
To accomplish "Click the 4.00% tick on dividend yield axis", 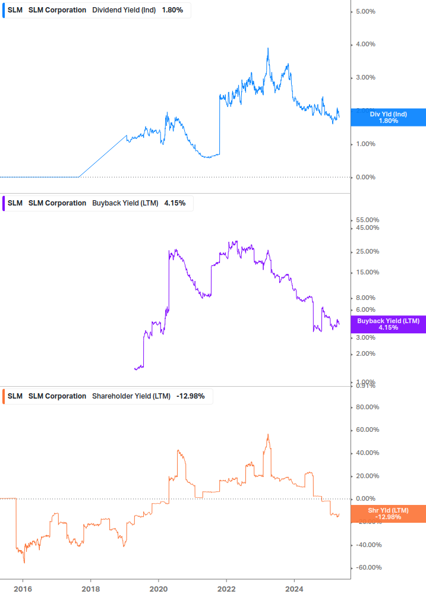I will [365, 44].
